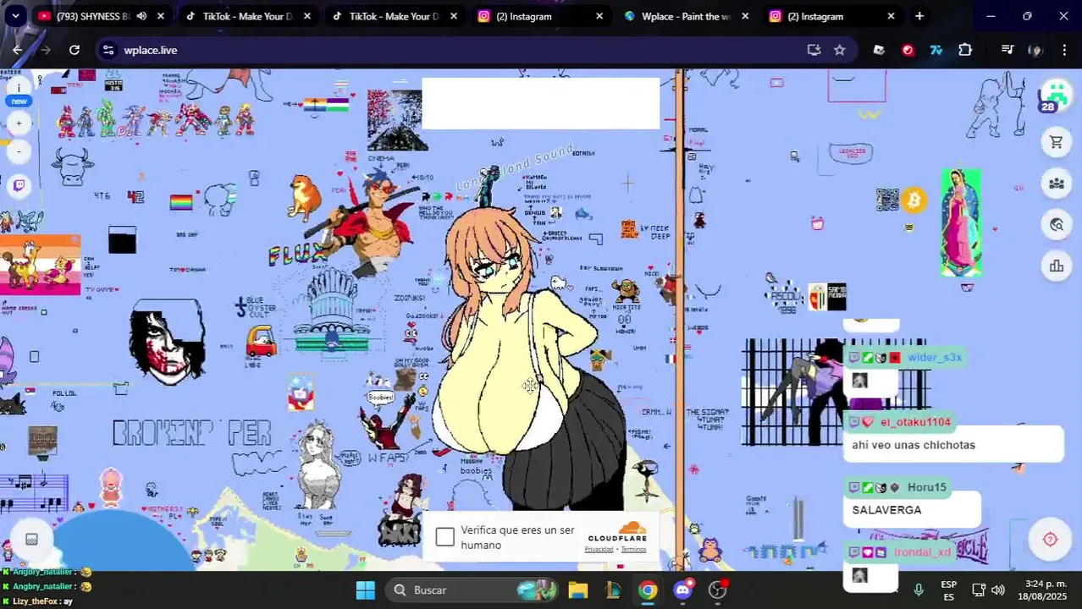Click the install app icon in address bar

pyautogui.click(x=814, y=50)
